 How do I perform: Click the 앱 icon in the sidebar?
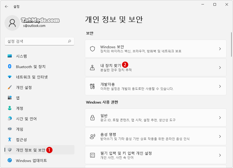tap(10, 98)
